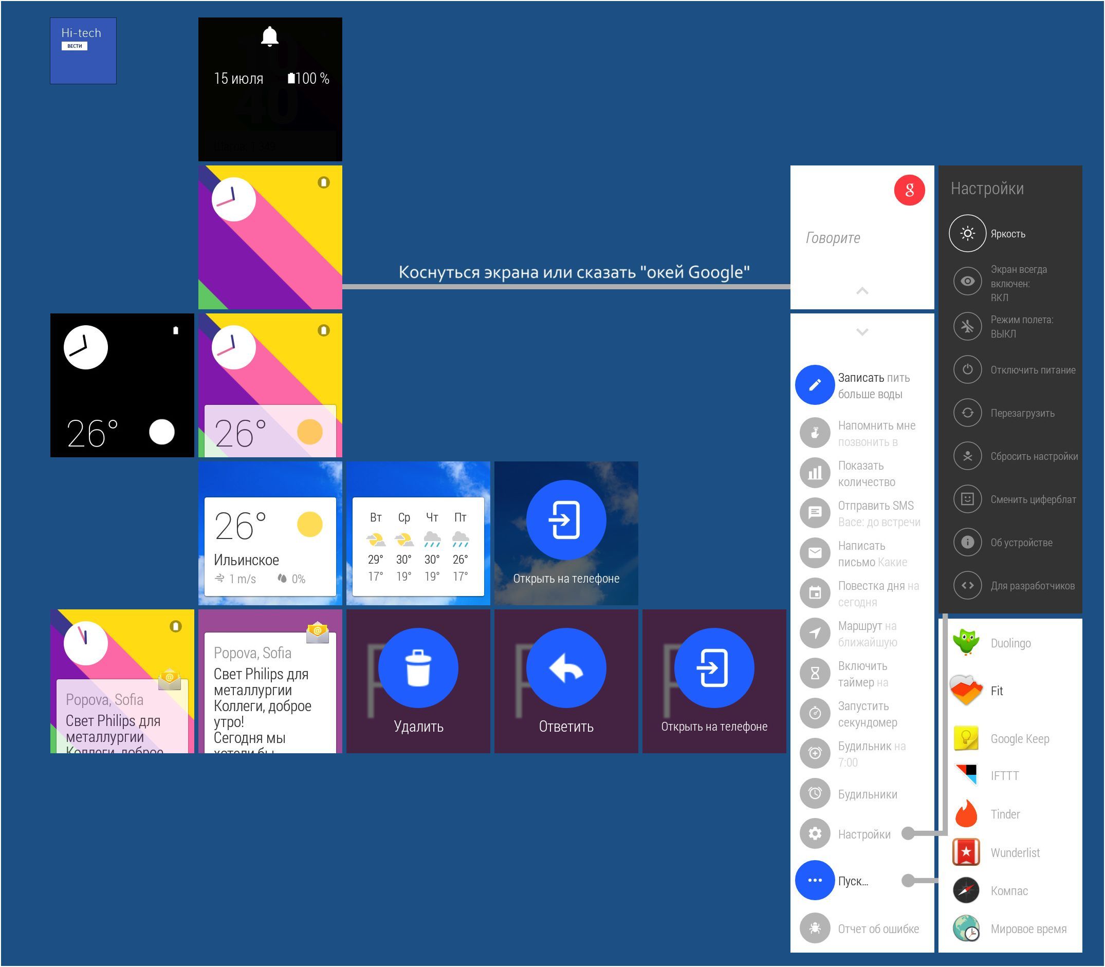Image resolution: width=1105 pixels, height=967 pixels.
Task: Tap the globe icon for Мировое время
Action: click(x=968, y=928)
